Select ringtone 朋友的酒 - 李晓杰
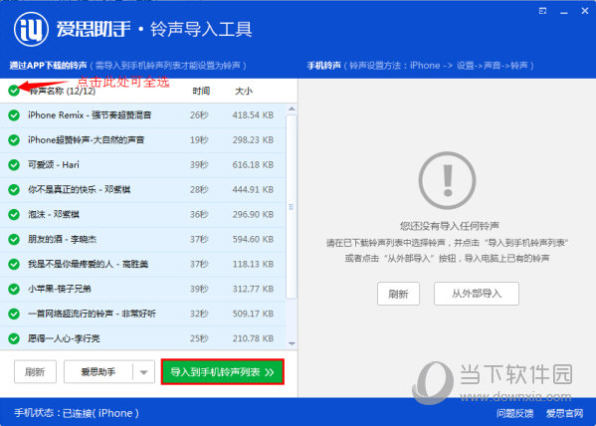 [143, 239]
